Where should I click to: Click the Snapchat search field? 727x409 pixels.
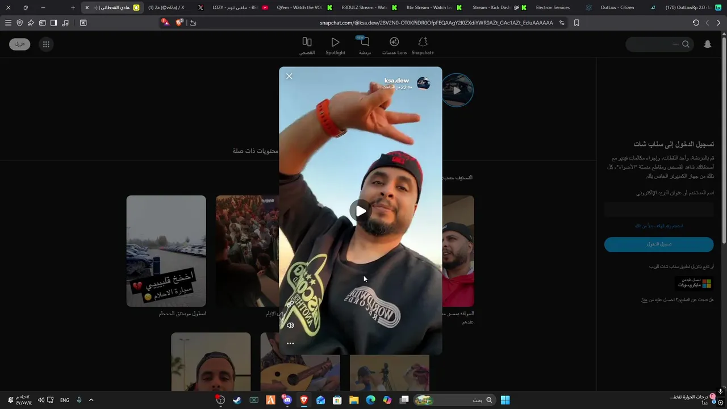click(x=659, y=44)
